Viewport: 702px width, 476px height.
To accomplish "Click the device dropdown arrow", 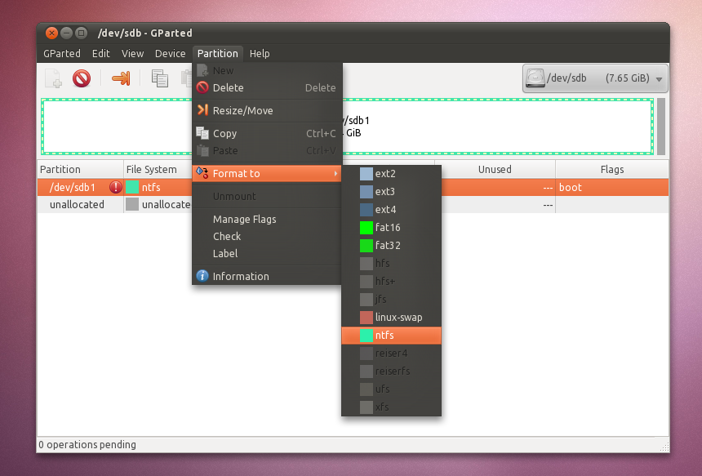I will (659, 79).
